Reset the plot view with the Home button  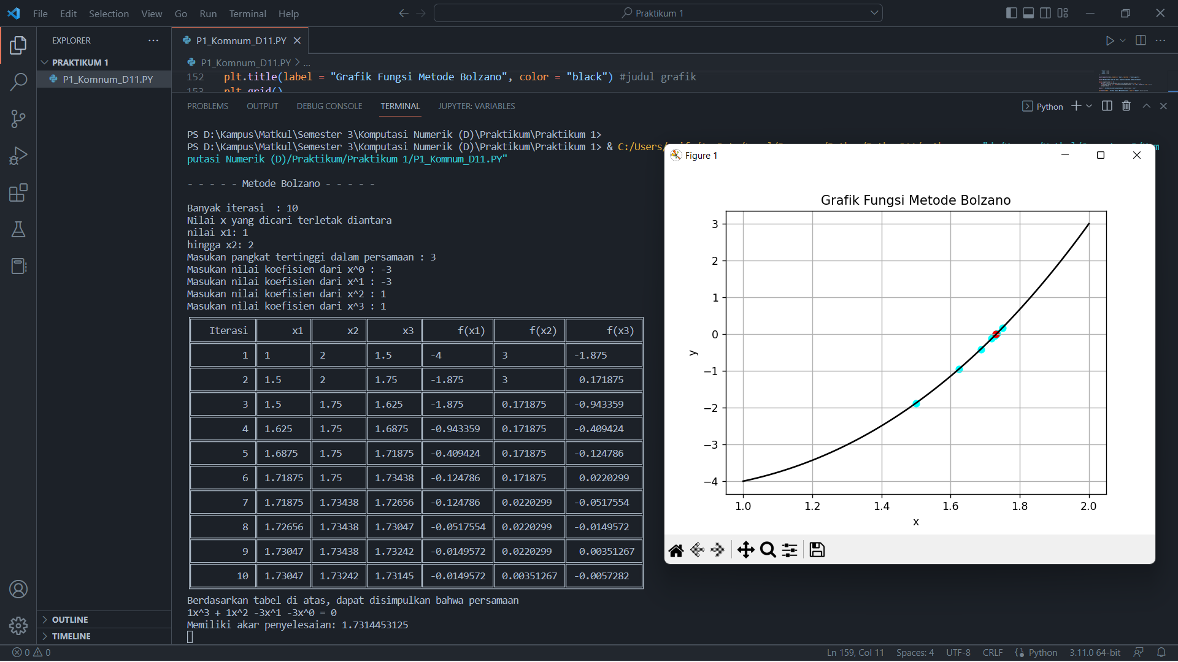[676, 550]
